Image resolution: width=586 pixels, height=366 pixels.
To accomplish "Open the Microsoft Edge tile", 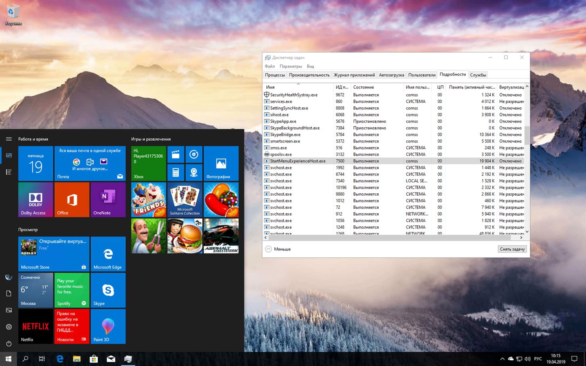I will [108, 254].
